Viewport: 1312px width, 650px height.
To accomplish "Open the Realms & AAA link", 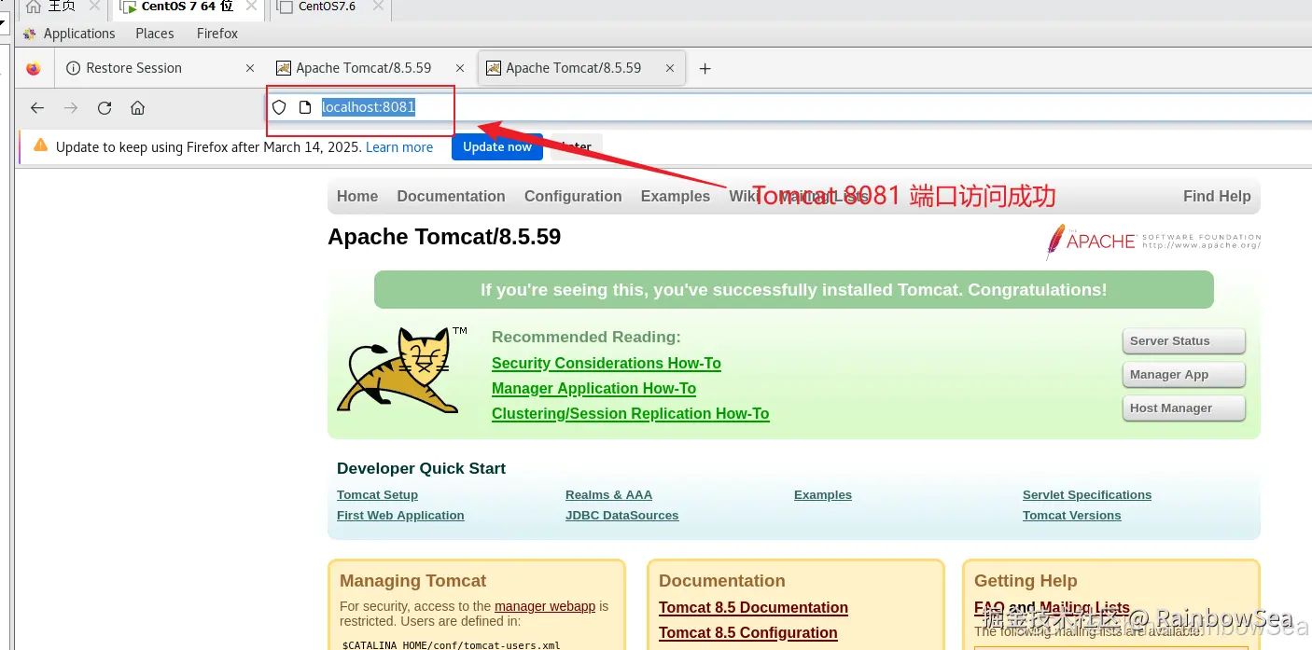I will (x=608, y=495).
